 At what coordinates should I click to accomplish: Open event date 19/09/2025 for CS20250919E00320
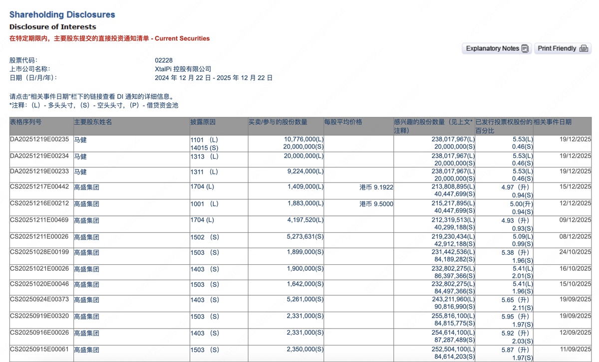click(575, 317)
